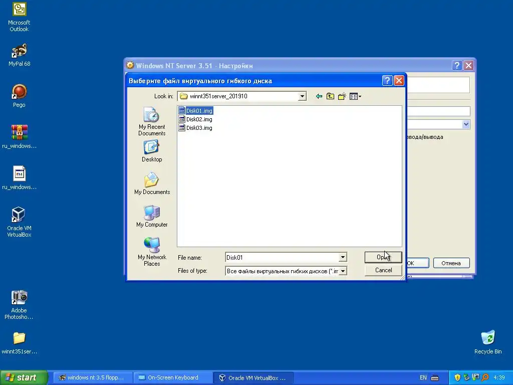Create a new folder in file dialog
Viewport: 513px width, 385px height.
pyautogui.click(x=342, y=96)
